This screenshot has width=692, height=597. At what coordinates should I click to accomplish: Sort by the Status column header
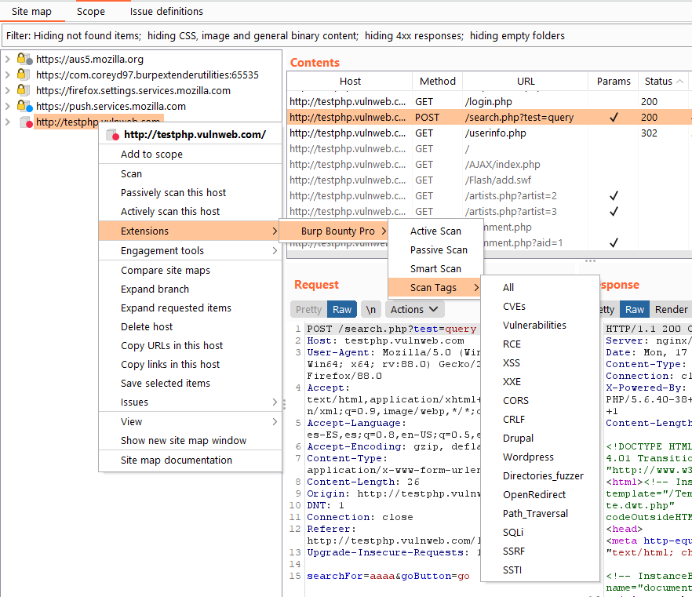[x=663, y=81]
